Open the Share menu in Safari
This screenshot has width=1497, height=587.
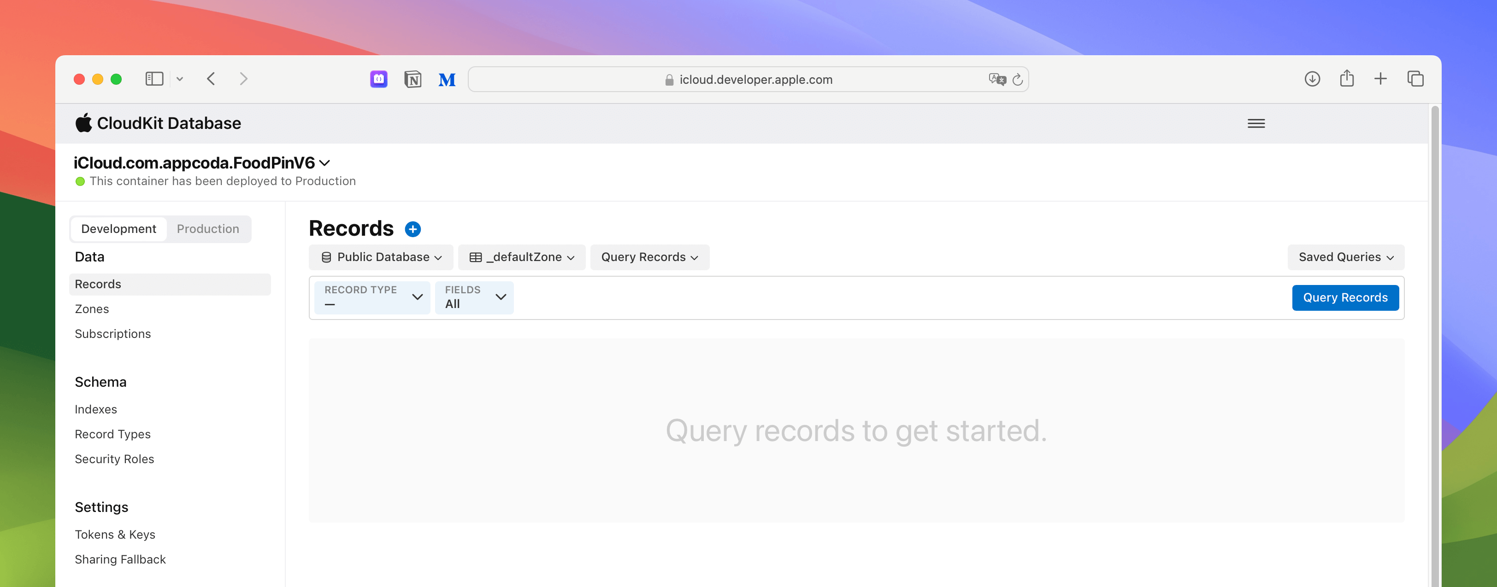point(1347,78)
